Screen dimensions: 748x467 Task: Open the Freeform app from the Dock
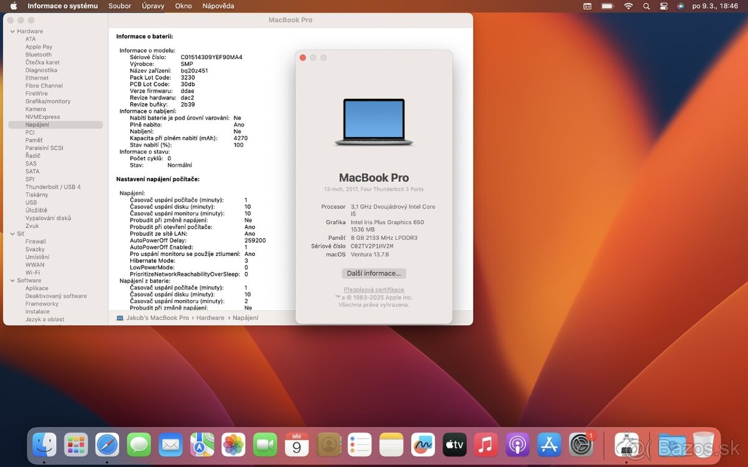tap(423, 445)
